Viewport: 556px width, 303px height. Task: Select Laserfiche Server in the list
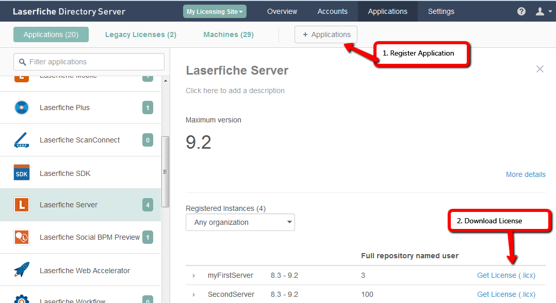[80, 205]
